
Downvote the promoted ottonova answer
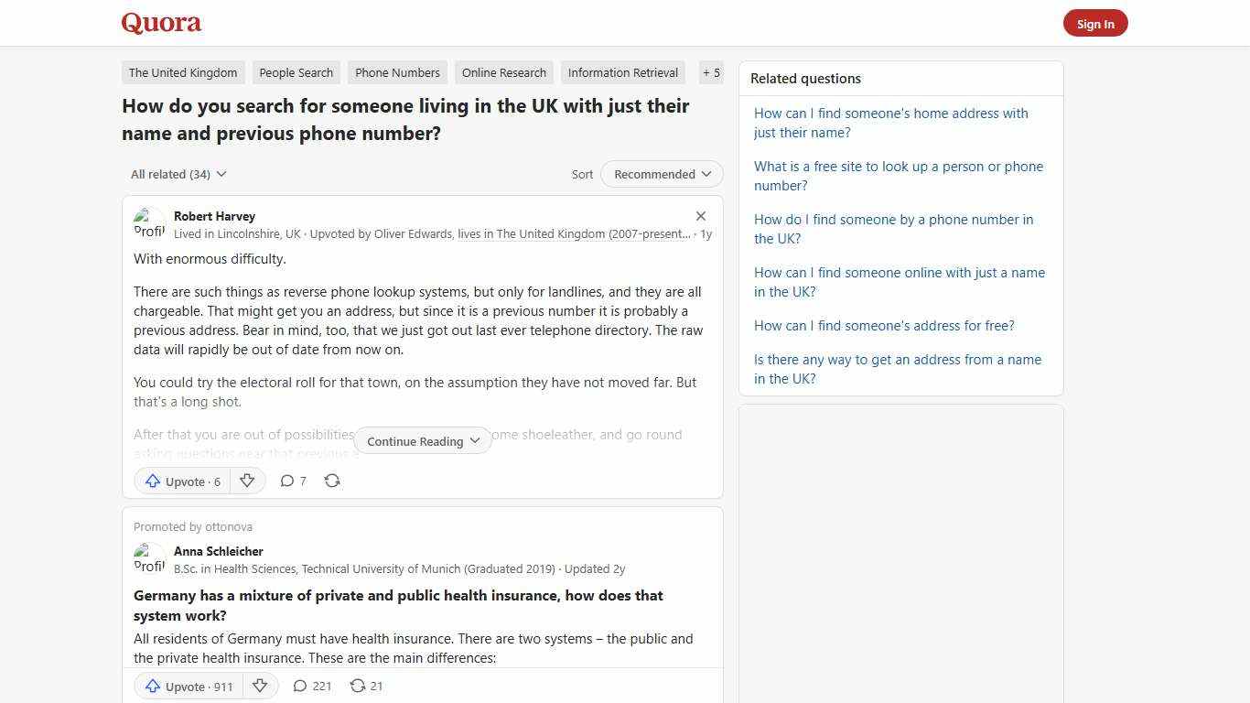(260, 685)
